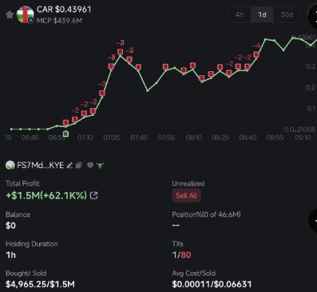This screenshot has width=317, height=292.
Task: Open the share icon next to Total Profit
Action: click(x=93, y=195)
